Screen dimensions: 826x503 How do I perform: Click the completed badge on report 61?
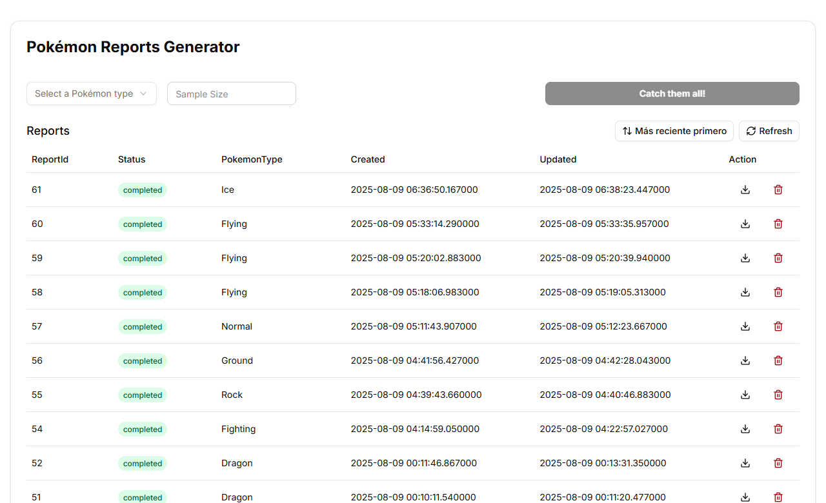pos(143,190)
